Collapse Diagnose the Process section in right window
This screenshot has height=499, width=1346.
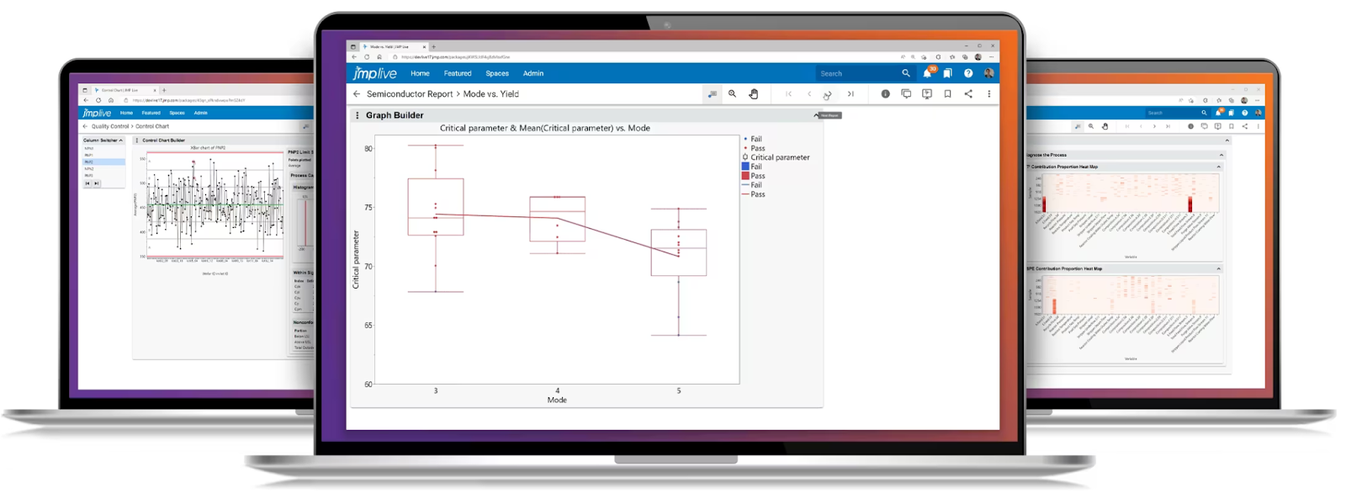coord(1221,155)
